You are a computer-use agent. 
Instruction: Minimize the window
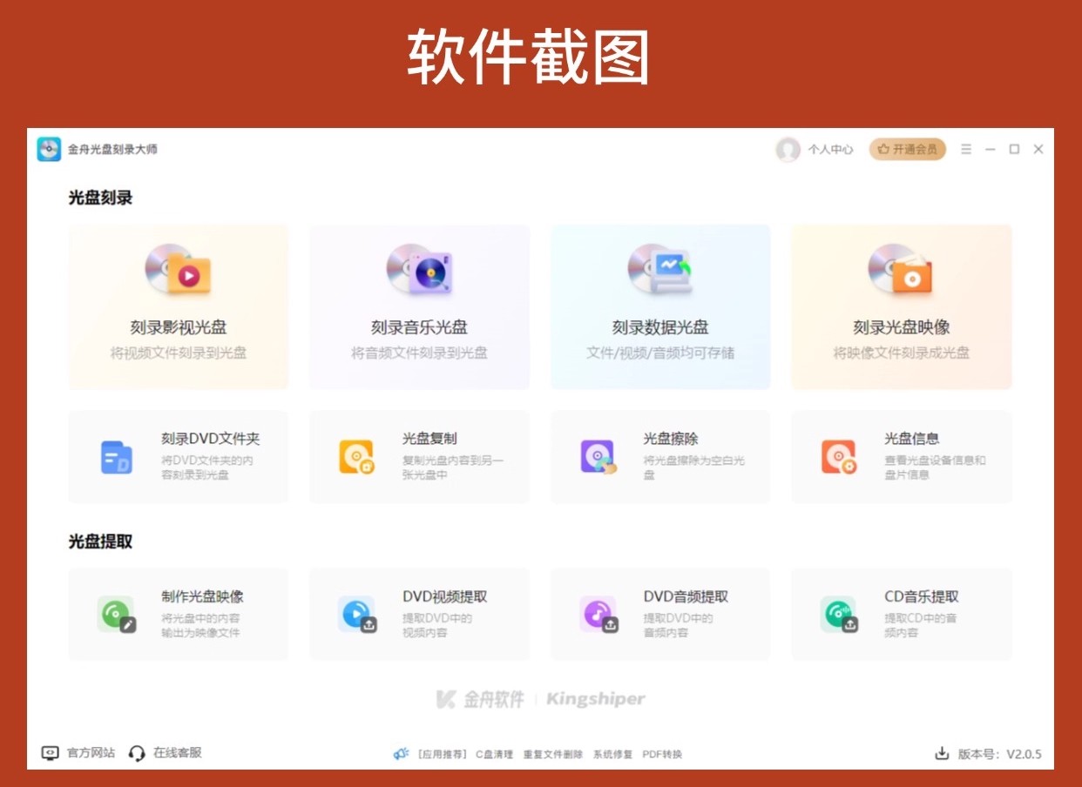pyautogui.click(x=990, y=150)
